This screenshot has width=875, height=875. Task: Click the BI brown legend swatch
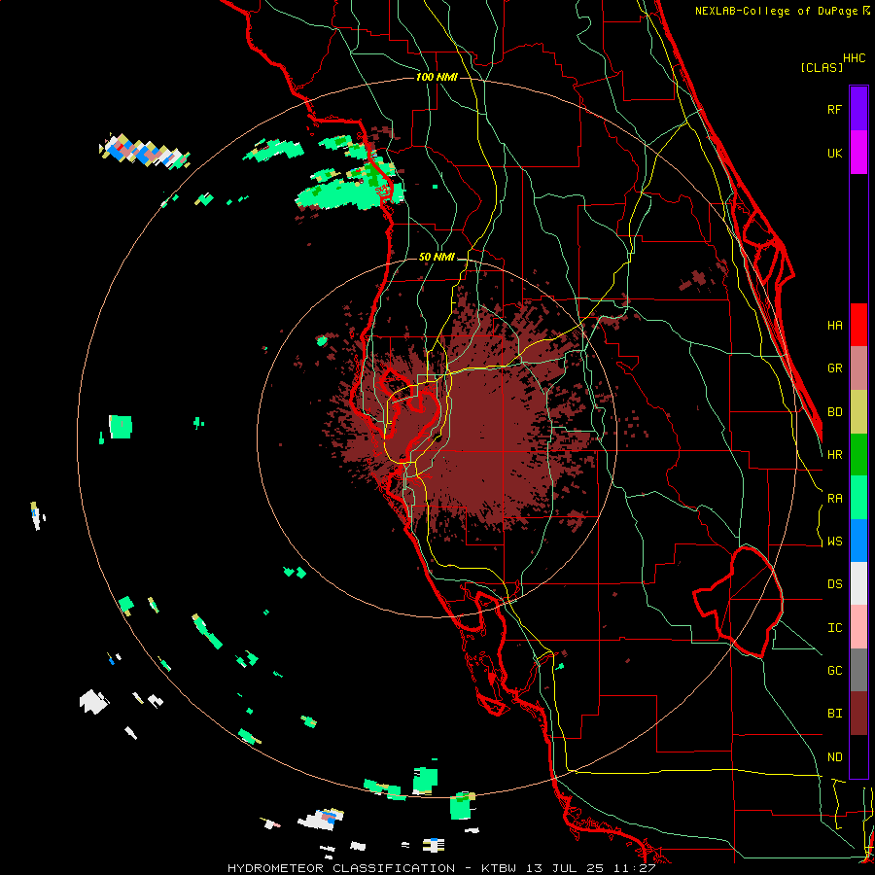coord(858,714)
